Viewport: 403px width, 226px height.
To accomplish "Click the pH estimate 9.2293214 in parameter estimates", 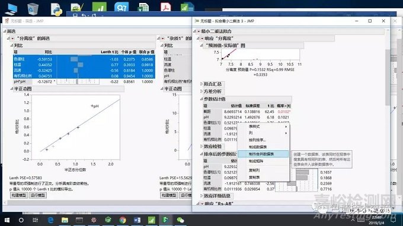I will [232, 117].
